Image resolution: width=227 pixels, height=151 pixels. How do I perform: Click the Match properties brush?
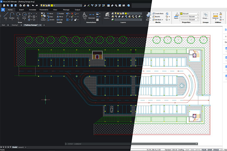pos(176,16)
